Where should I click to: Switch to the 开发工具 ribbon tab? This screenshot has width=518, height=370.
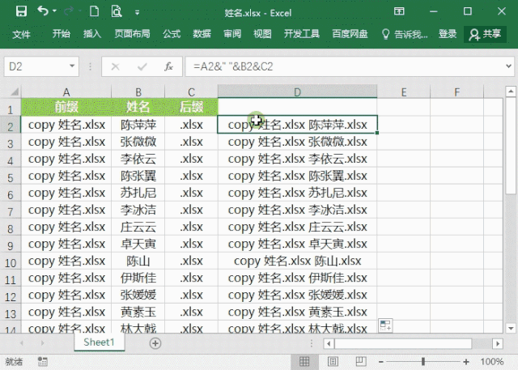(302, 34)
